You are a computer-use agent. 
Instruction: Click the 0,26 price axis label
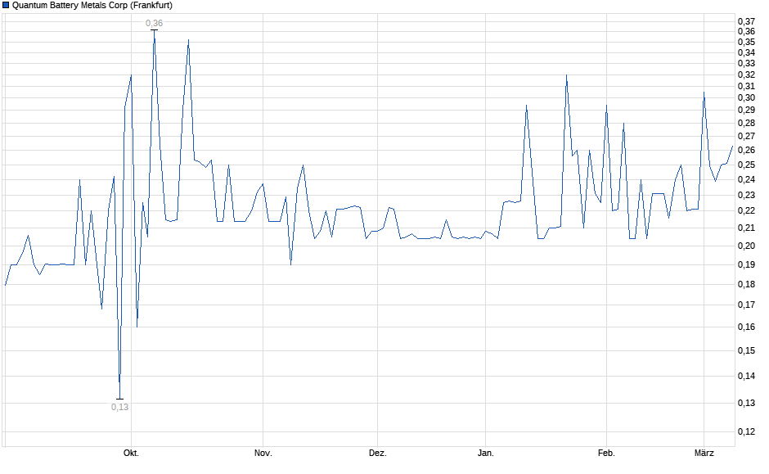click(x=745, y=150)
